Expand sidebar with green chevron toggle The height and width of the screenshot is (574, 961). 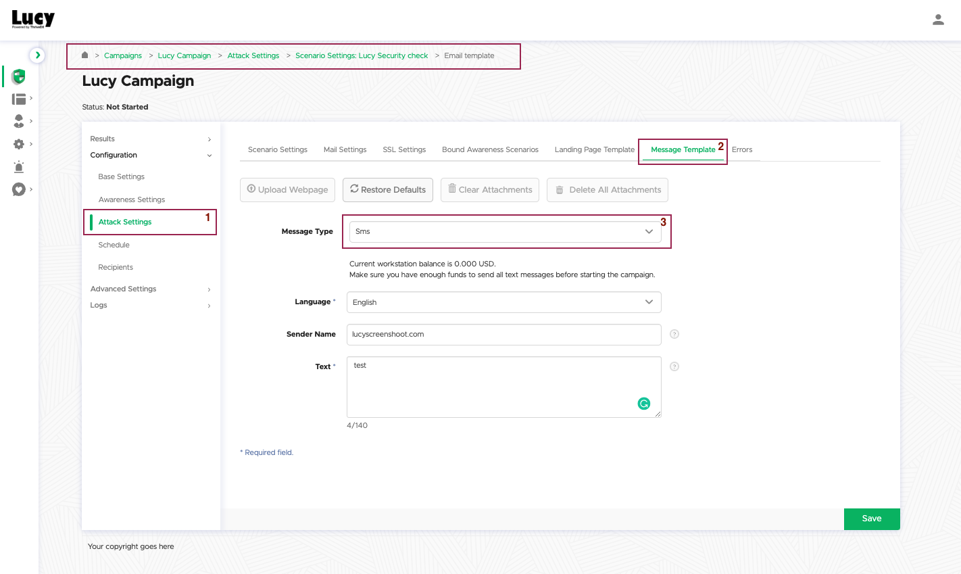tap(38, 55)
